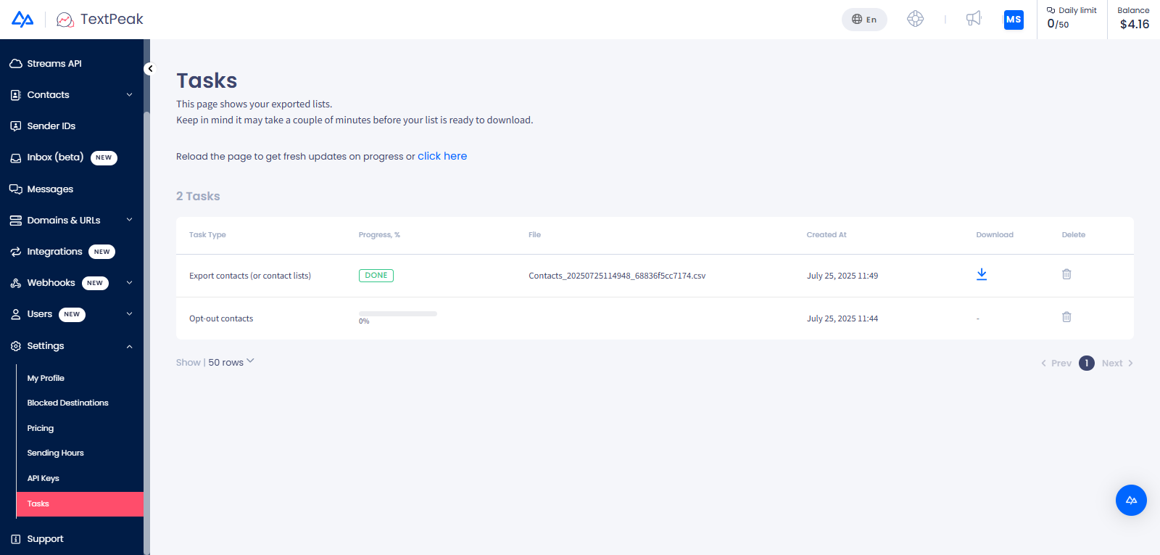
Task: Click the Created At column header
Action: coord(826,235)
